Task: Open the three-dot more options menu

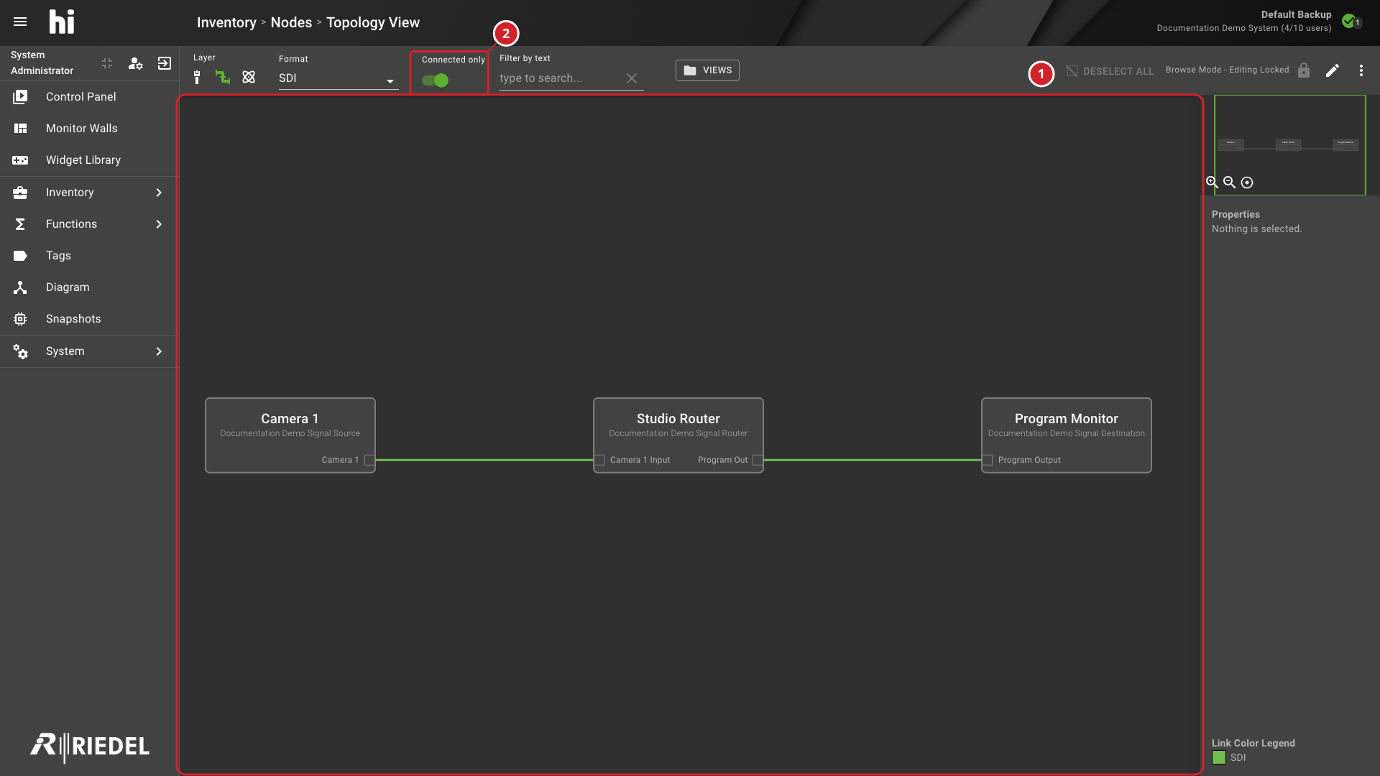Action: coord(1361,70)
